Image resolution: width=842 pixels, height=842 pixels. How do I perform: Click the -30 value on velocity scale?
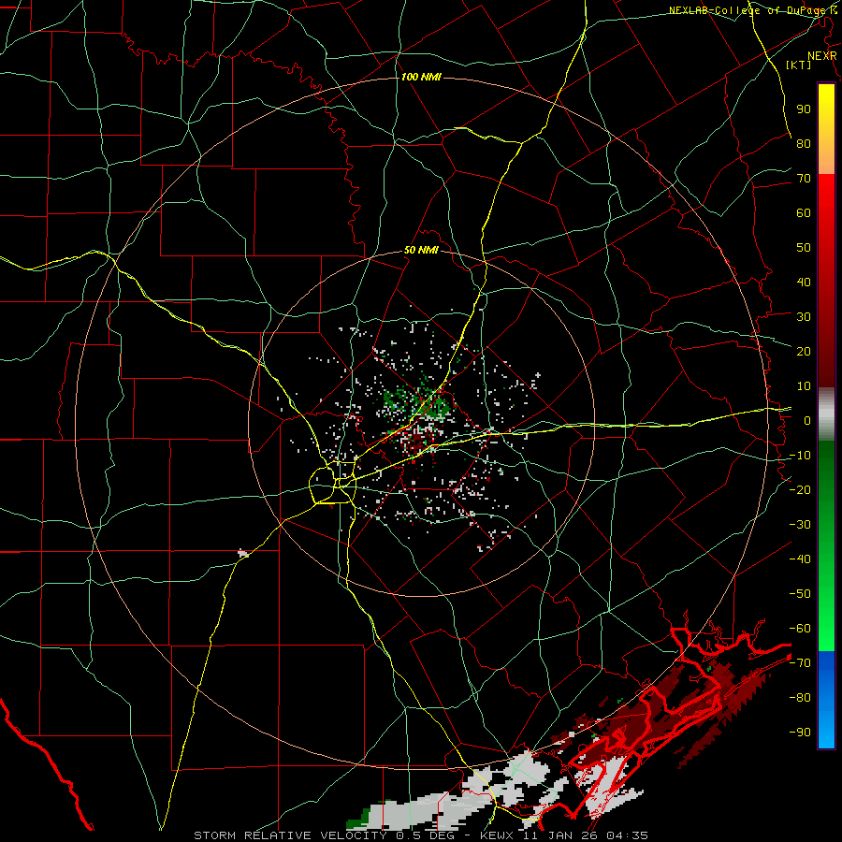(x=800, y=525)
